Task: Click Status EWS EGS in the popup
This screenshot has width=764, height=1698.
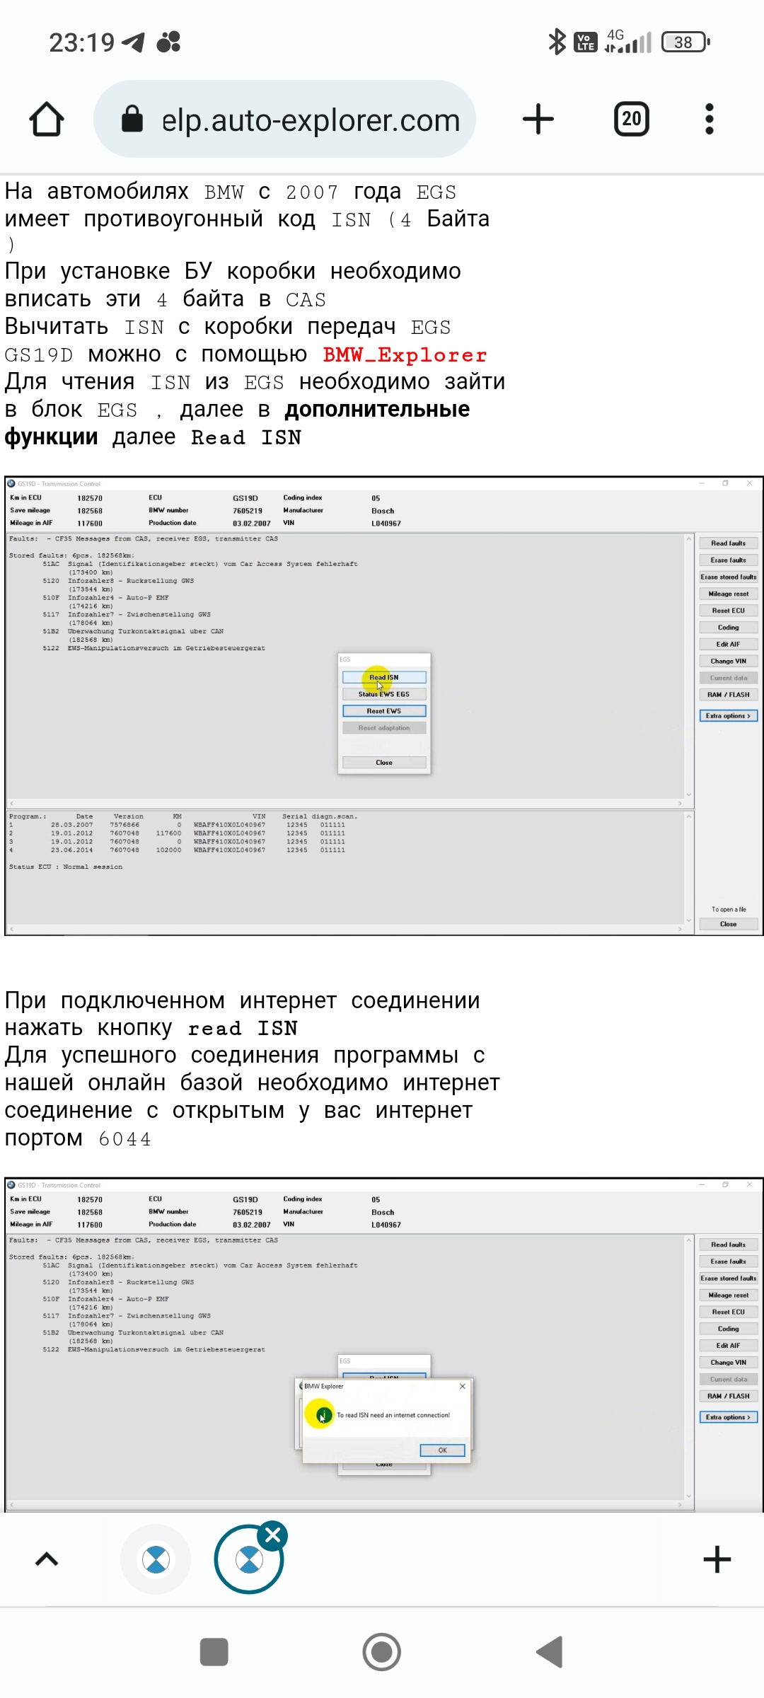Action: pyautogui.click(x=384, y=694)
